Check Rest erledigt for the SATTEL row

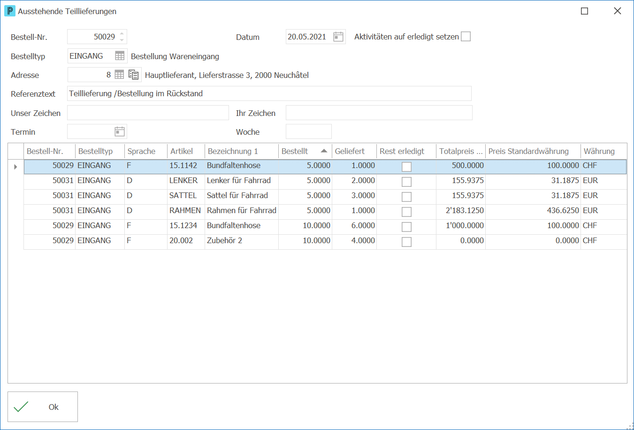pos(406,197)
